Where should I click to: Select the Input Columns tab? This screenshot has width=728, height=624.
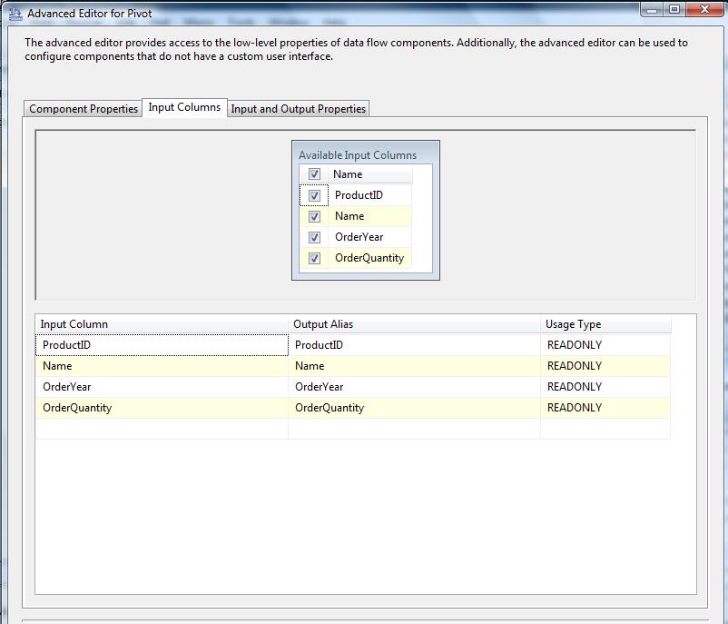(184, 107)
